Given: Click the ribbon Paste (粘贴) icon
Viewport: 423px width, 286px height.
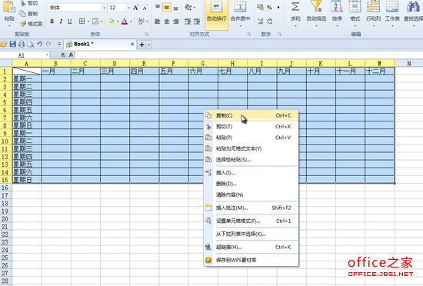Looking at the screenshot, I should pyautogui.click(x=9, y=8).
